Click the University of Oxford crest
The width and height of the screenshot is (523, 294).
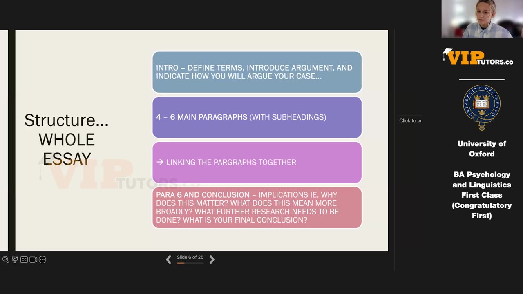(482, 107)
